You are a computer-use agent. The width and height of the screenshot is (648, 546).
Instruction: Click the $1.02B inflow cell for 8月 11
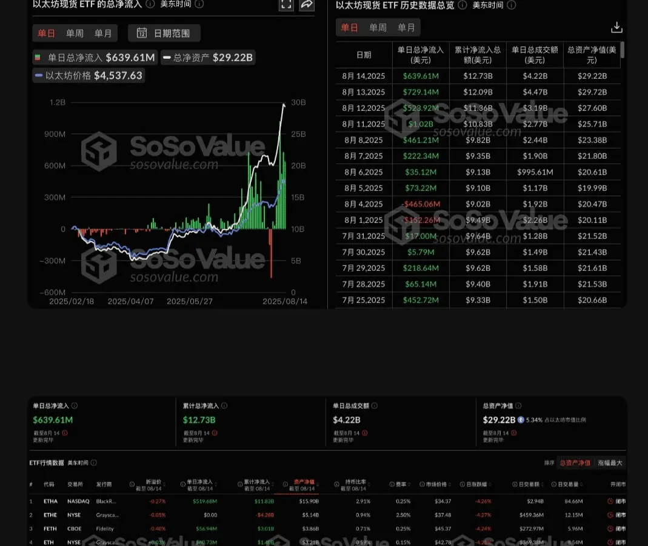421,124
